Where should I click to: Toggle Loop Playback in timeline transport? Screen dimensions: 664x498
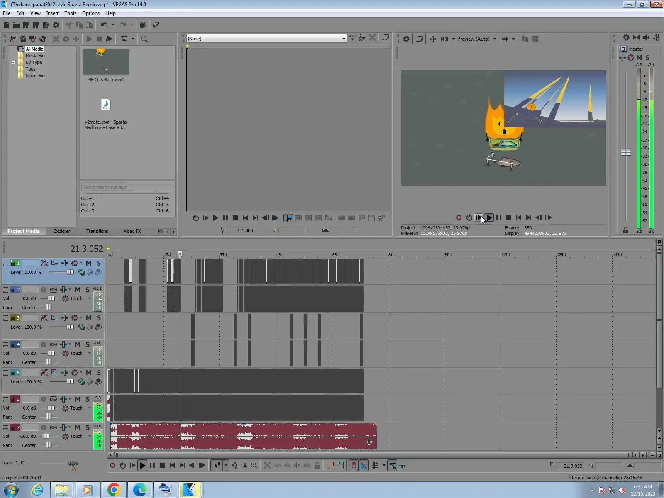pyautogui.click(x=122, y=466)
